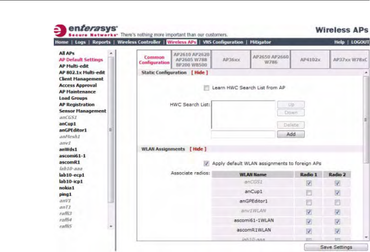Select nokia1 in the sidebar list

67,188
